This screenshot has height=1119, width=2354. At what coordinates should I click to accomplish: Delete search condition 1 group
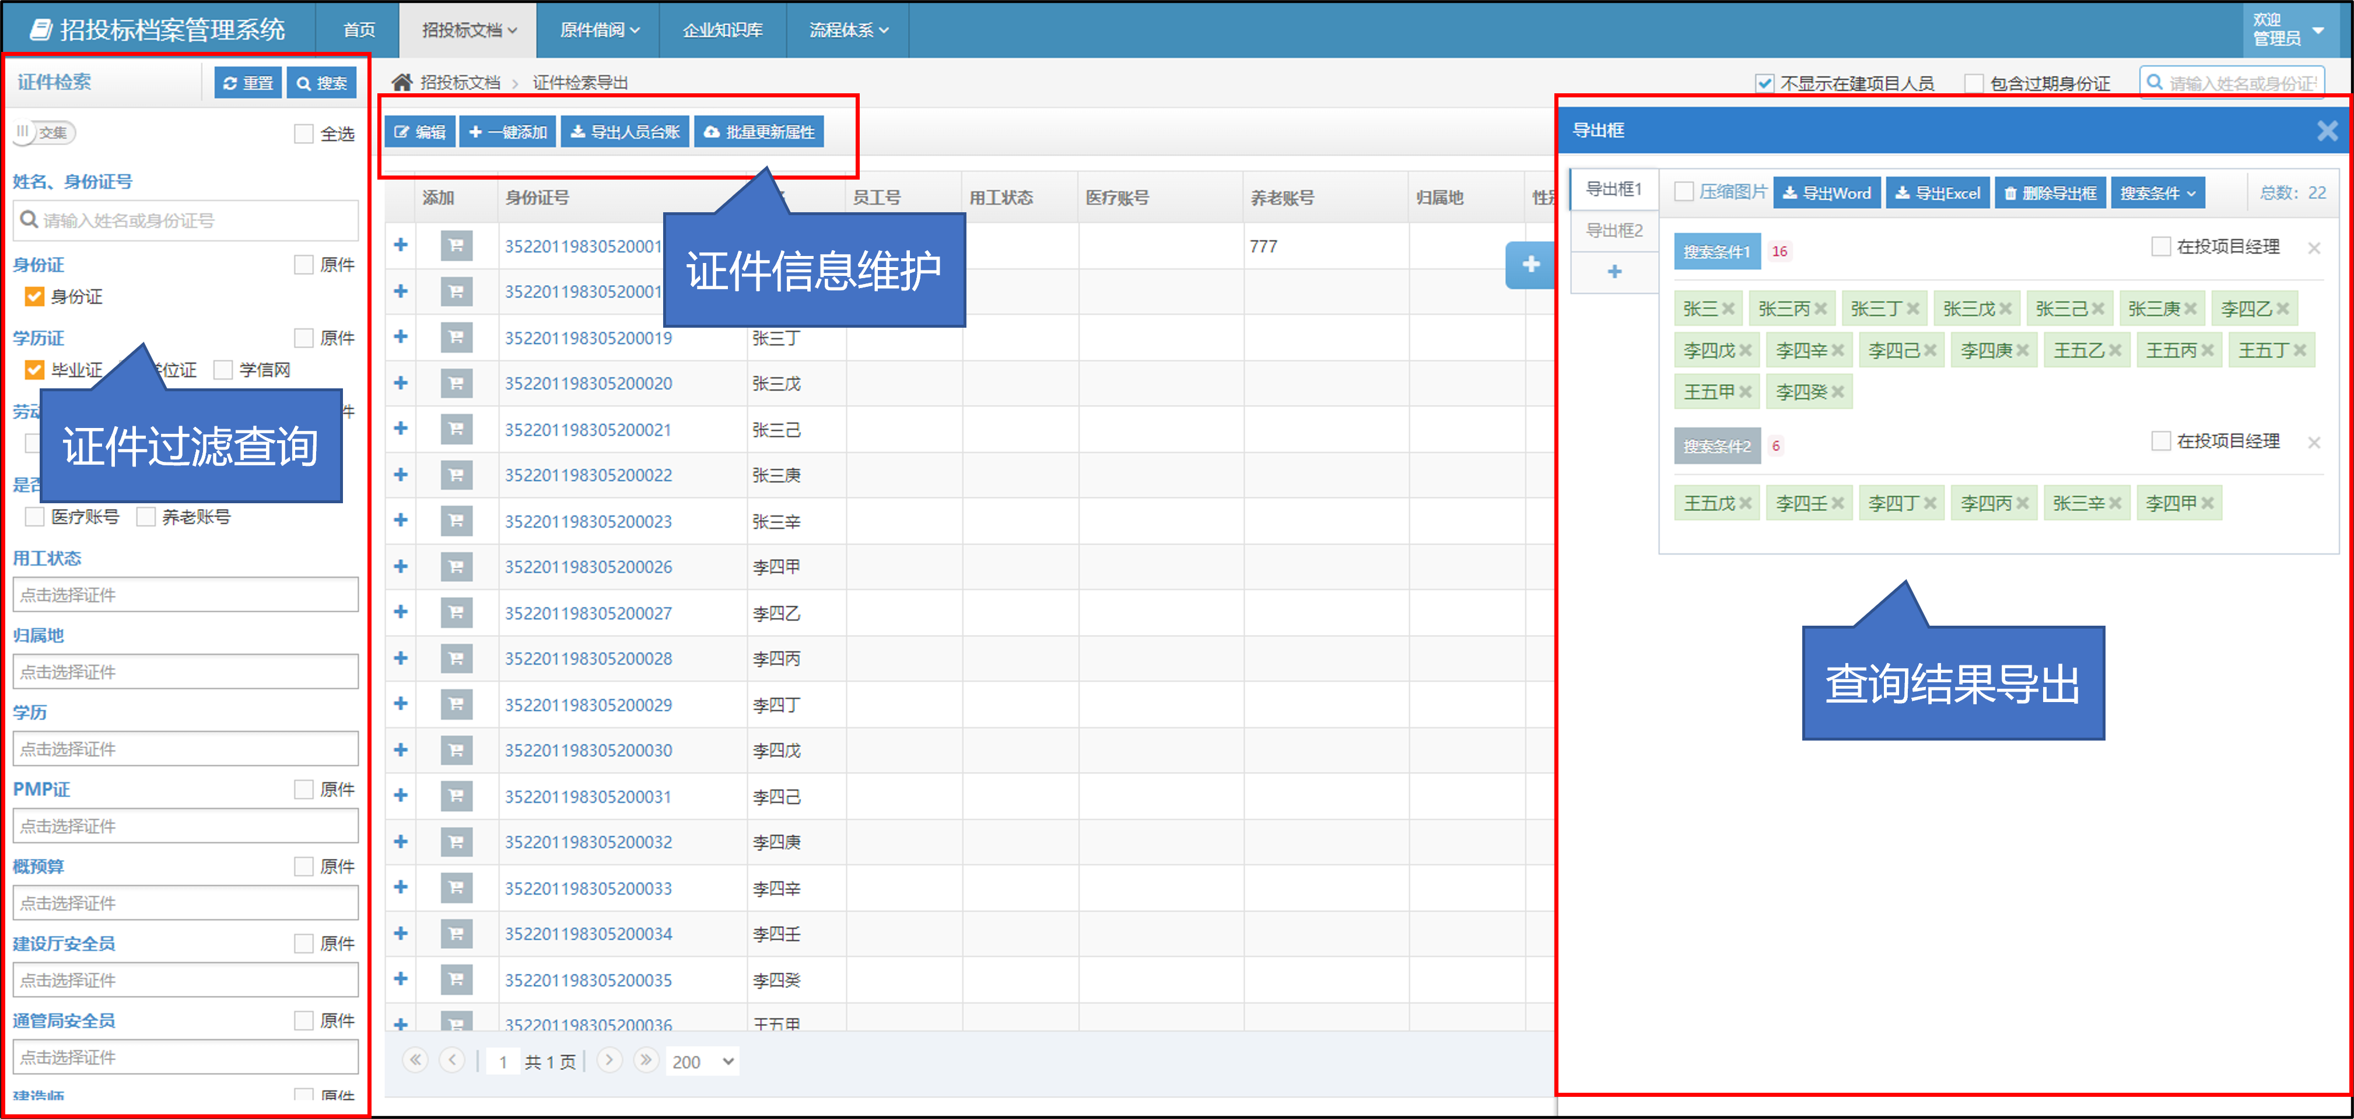(2314, 248)
